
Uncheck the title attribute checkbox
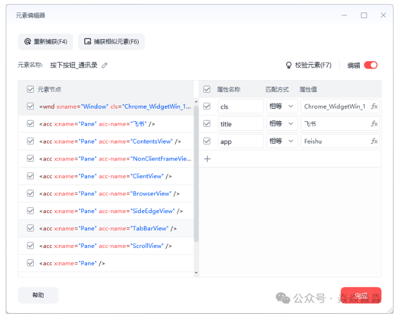coord(207,123)
